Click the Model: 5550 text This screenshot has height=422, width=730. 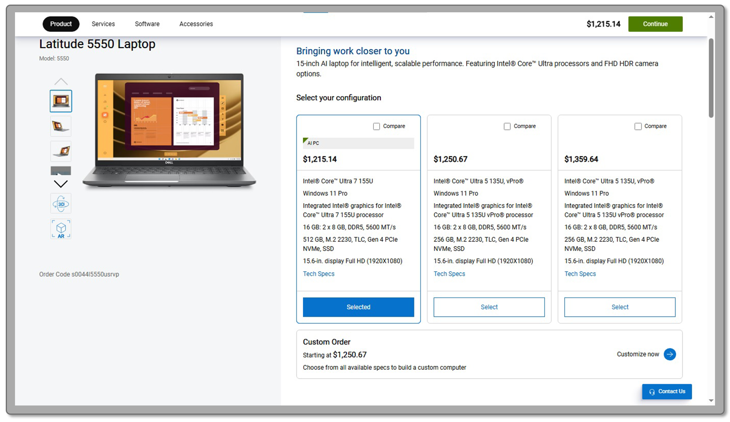(x=54, y=58)
